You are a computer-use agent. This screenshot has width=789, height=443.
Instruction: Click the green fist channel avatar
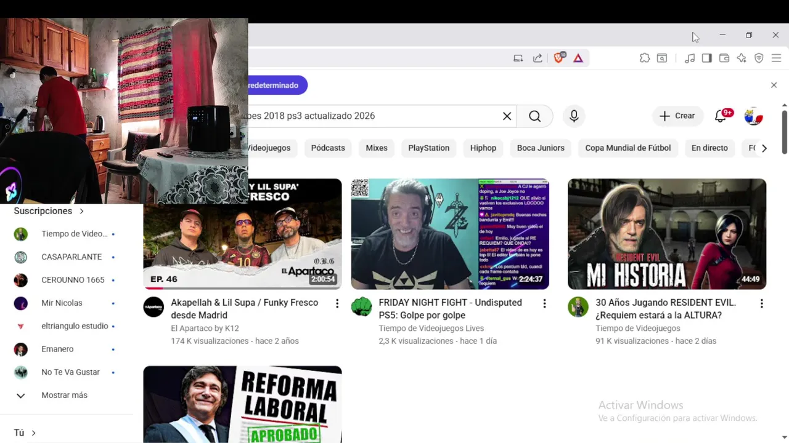362,306
